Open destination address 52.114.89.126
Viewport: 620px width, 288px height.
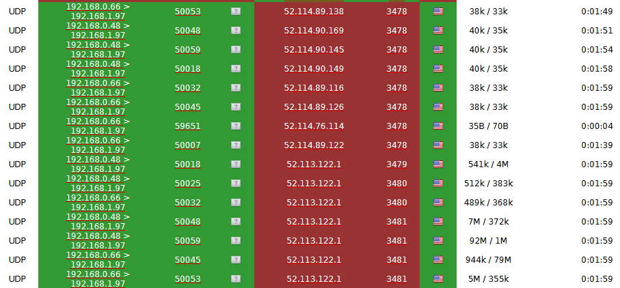coord(314,107)
